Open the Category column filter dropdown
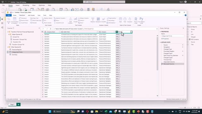 (114, 32)
